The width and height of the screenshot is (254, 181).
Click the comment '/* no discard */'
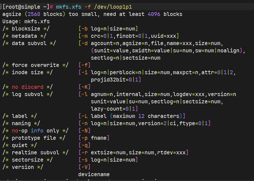28,87
